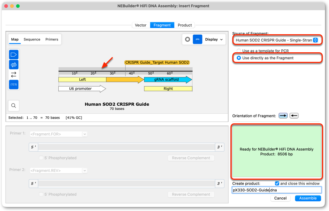This screenshot has width=329, height=211.
Task: Click the '[41% GC]' status text
Action: (74, 117)
